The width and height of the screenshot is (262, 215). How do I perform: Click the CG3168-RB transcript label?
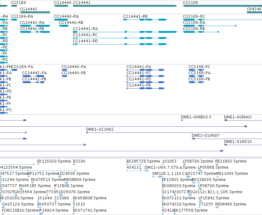pos(194,29)
